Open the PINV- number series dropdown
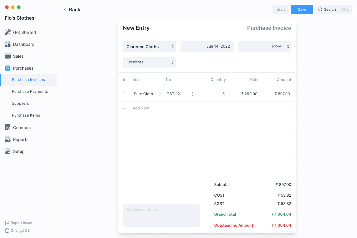The image size is (357, 238). pos(264,46)
